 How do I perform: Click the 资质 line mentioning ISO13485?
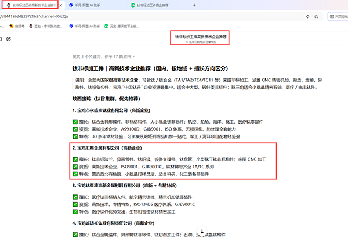pyautogui.click(x=134, y=204)
